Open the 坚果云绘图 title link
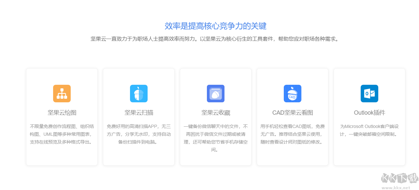 click(62, 112)
